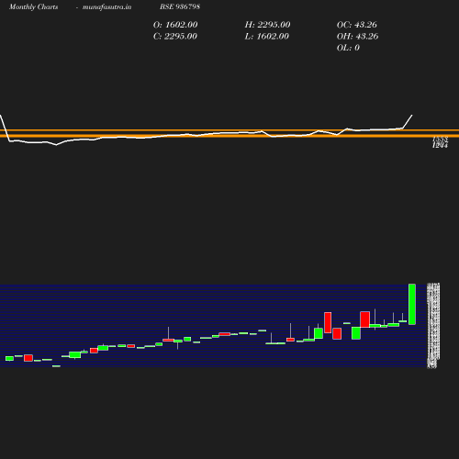This screenshot has height=459, width=459.
Task: Click the 'OH: 43.26' reading
Action: [x=357, y=36]
